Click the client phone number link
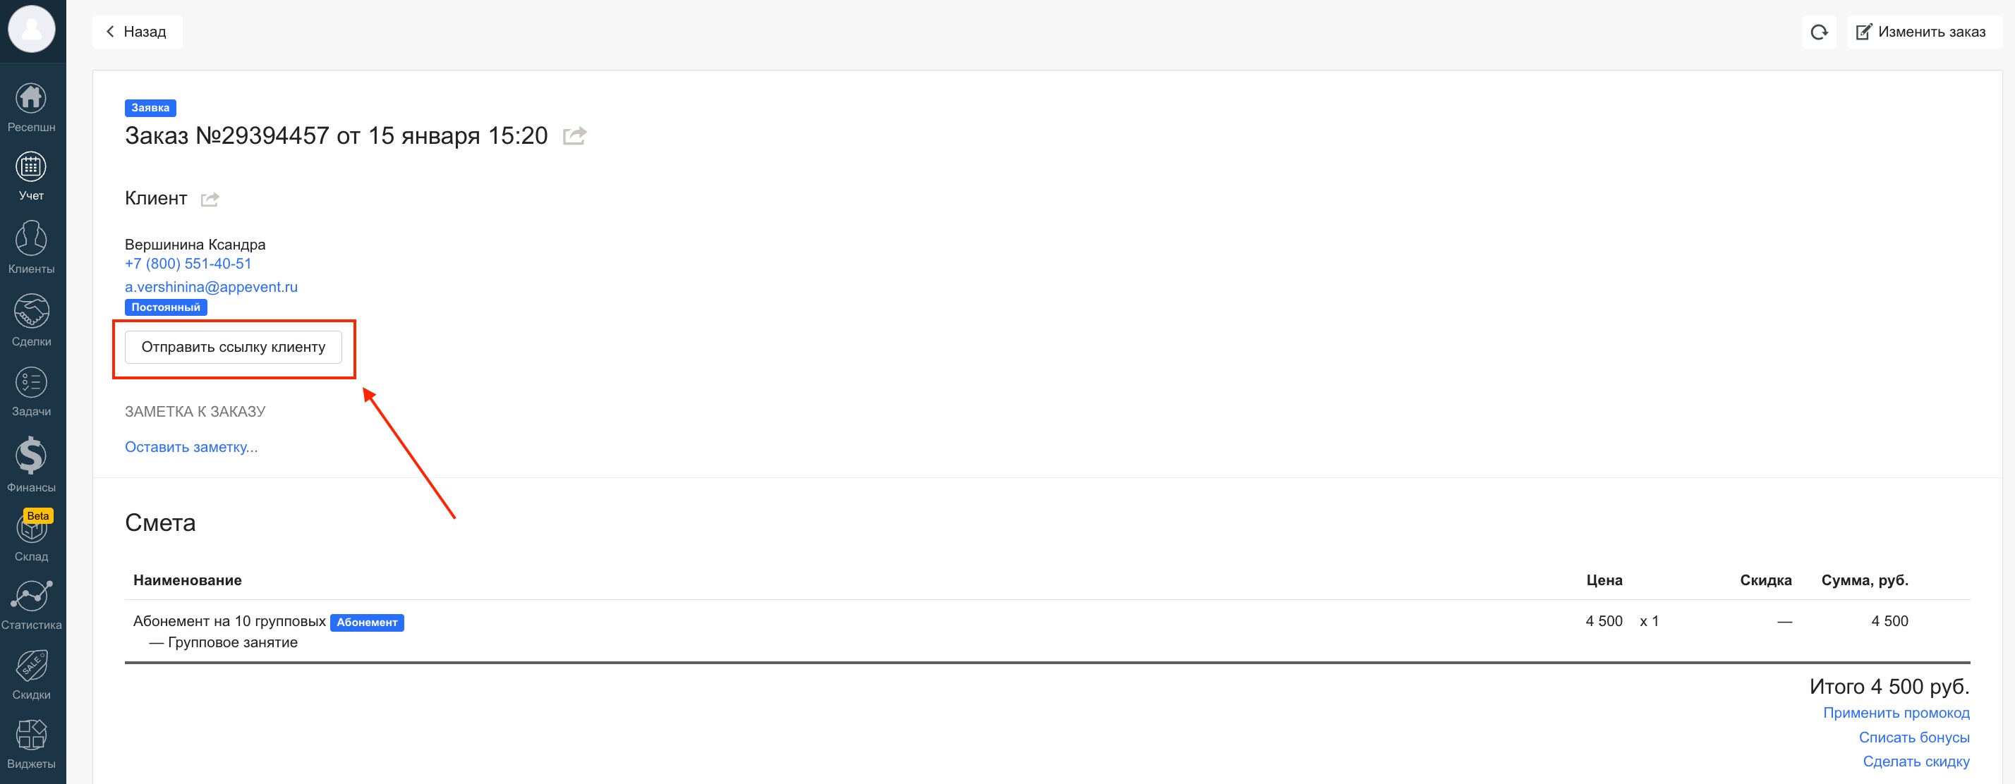This screenshot has width=2015, height=784. [188, 264]
